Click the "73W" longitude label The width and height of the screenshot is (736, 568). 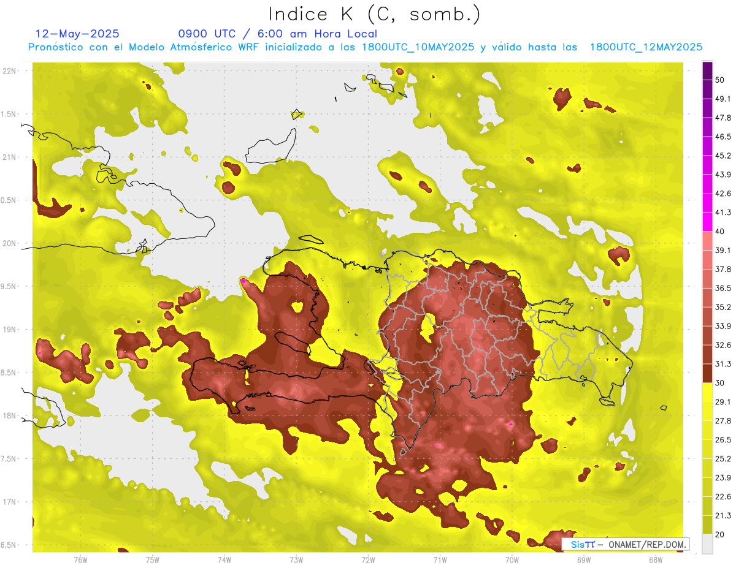pyautogui.click(x=296, y=559)
